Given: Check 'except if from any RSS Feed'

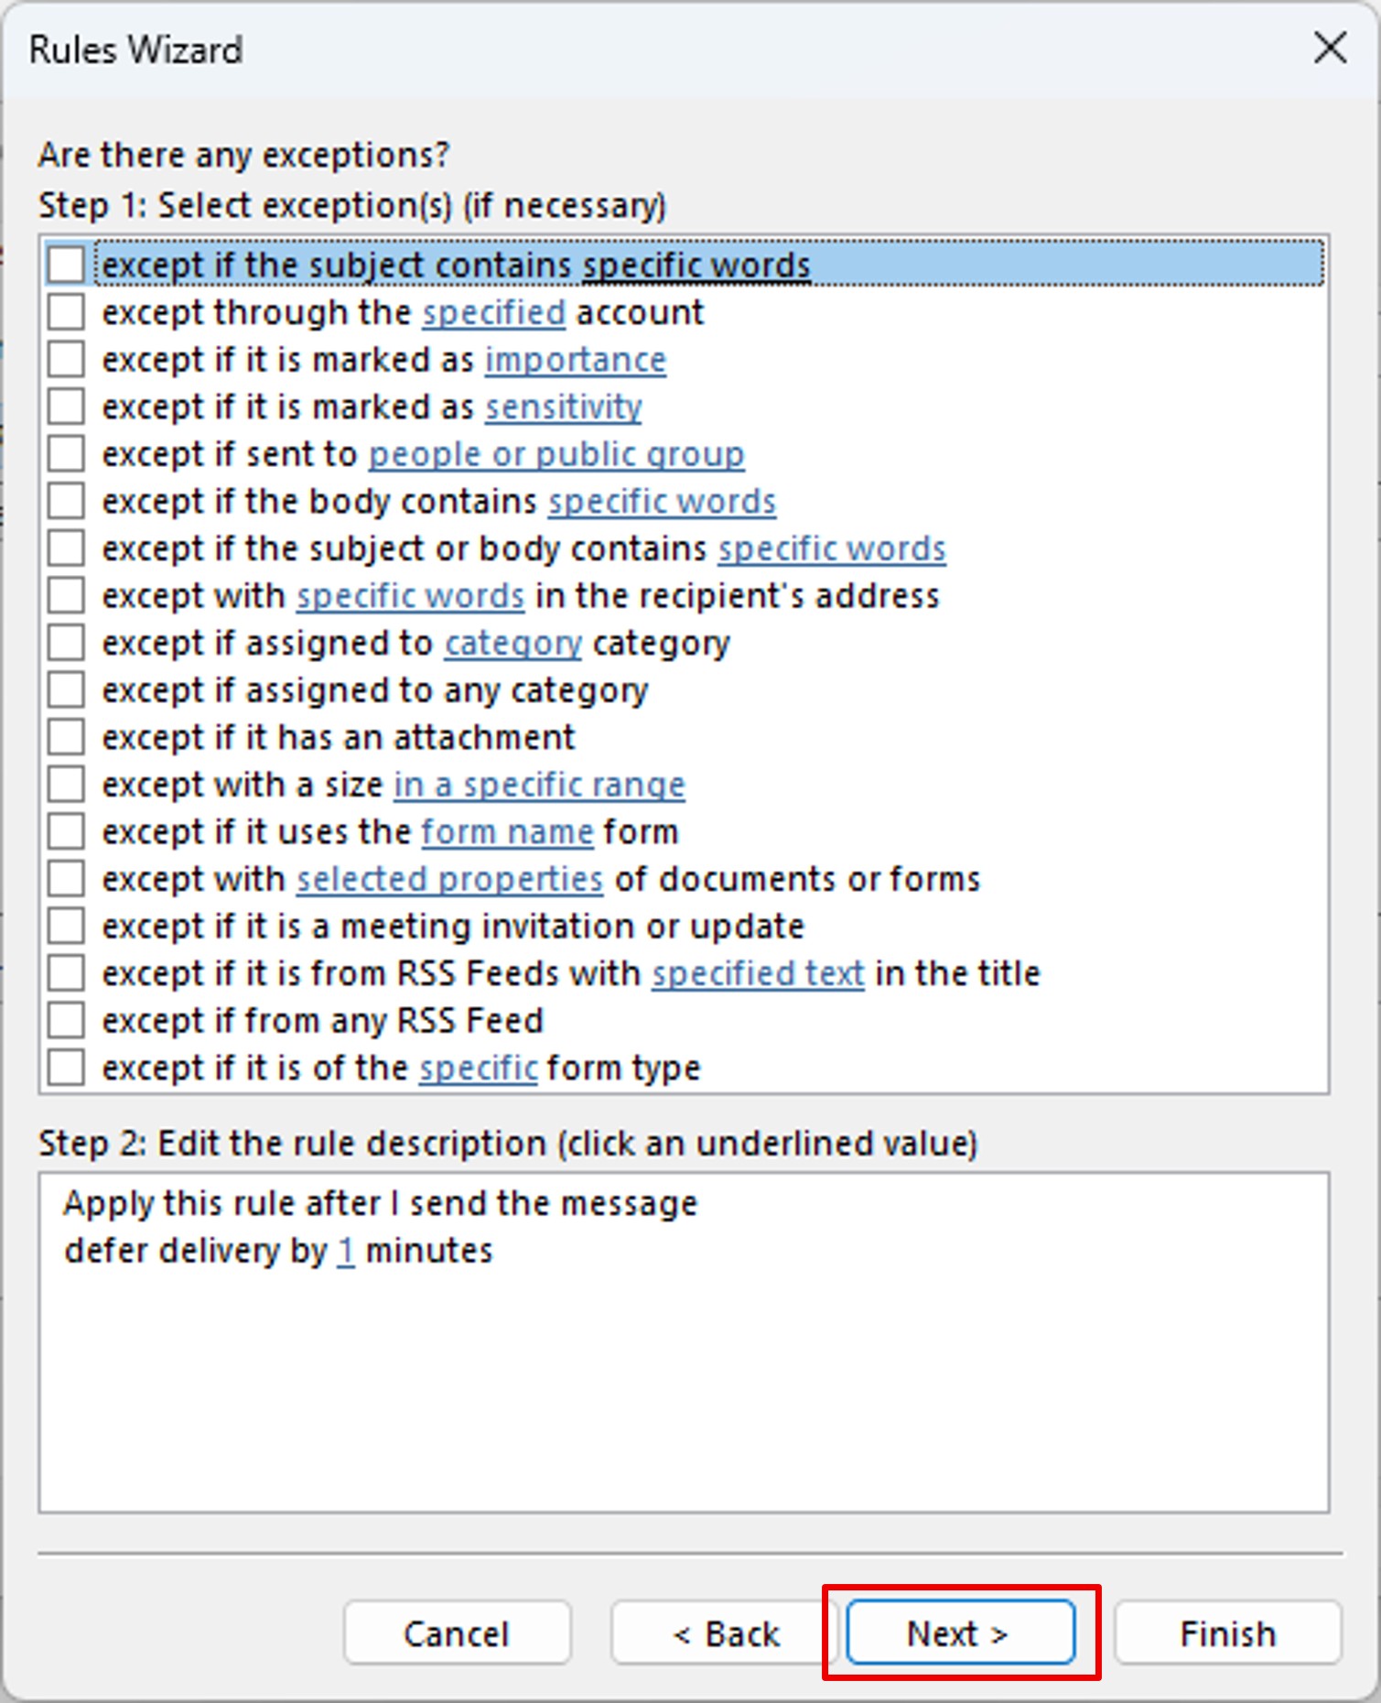Looking at the screenshot, I should 67,1020.
